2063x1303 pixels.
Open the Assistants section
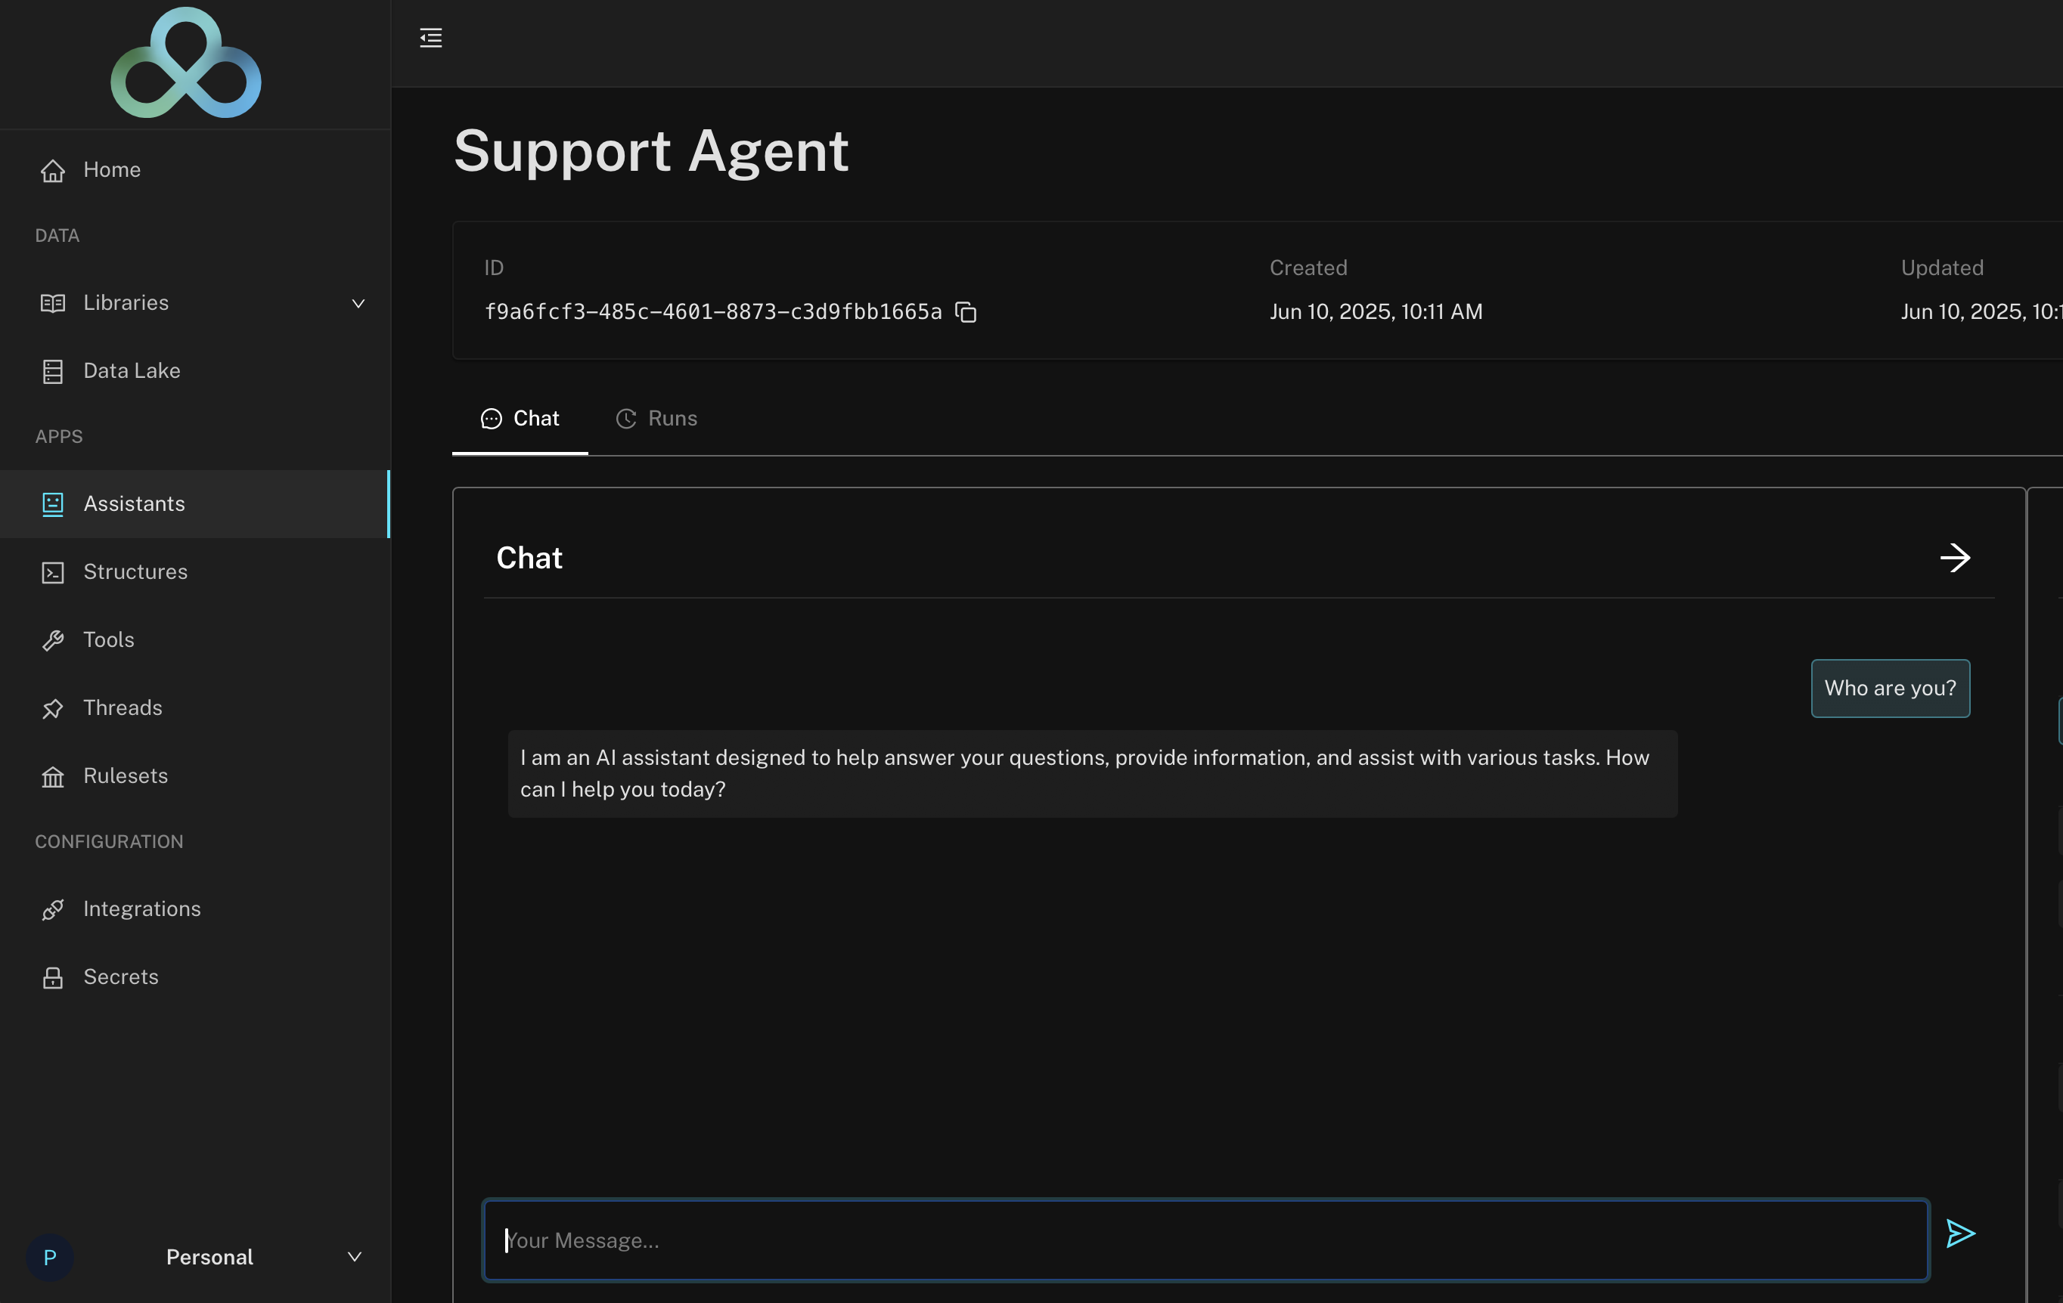tap(134, 503)
